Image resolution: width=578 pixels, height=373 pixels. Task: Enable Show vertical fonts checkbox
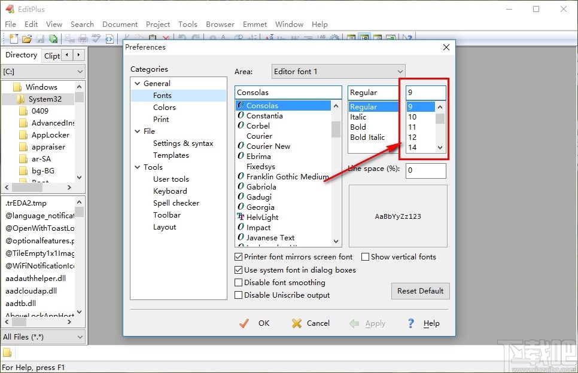tap(366, 256)
